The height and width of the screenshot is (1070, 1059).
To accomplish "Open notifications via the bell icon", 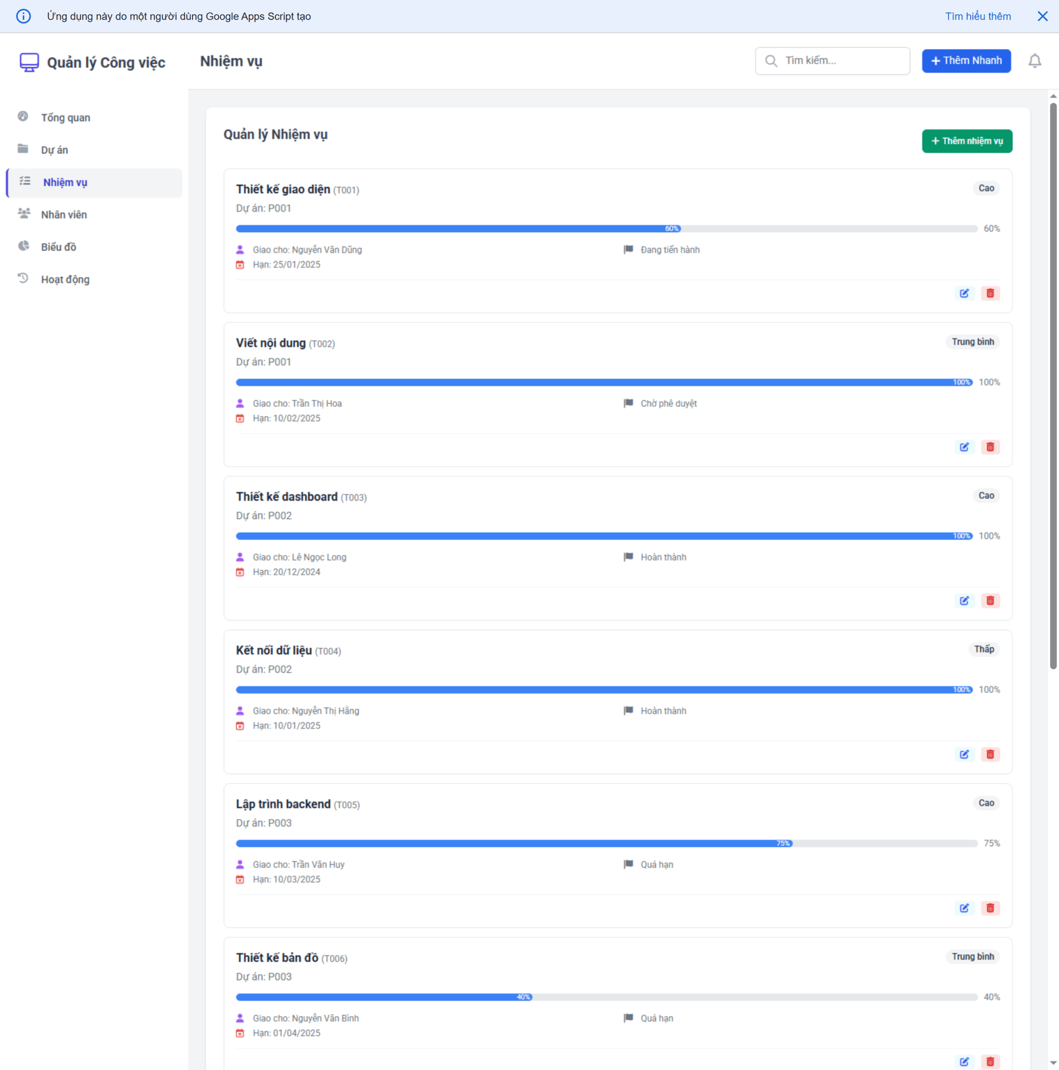I will click(1035, 61).
